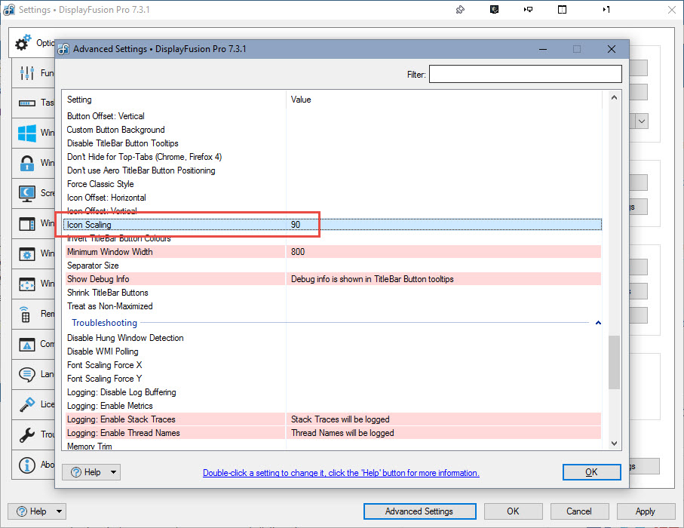Open the 'Double-click a setting to change it' link

(341, 473)
